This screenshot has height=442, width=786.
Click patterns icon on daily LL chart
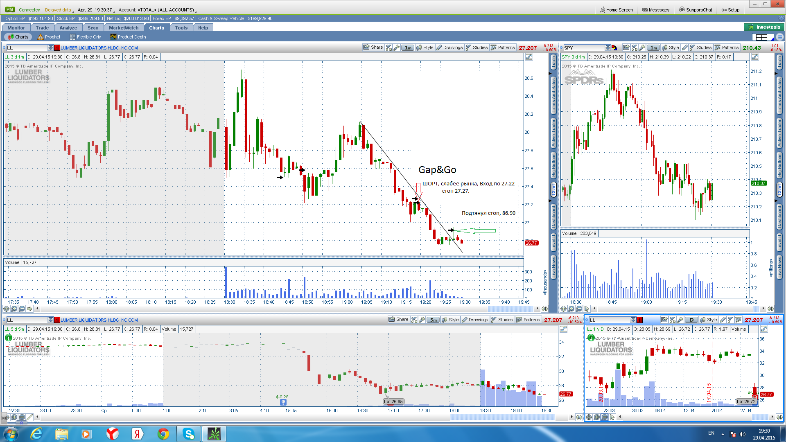738,320
